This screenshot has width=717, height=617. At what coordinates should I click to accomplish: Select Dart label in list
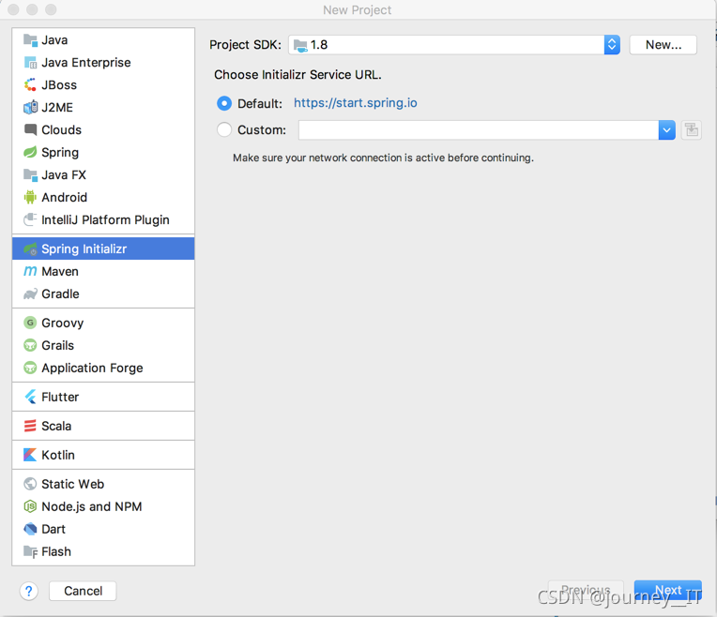53,529
